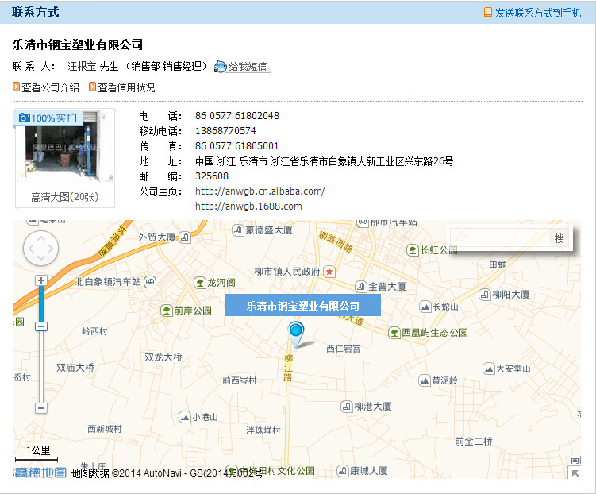Click the 长虹公园 park icon
Viewport: 596px width, 494px height.
(413, 250)
